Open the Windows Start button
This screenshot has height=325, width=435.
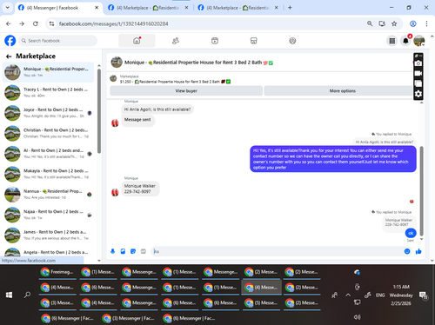[x=9, y=295]
